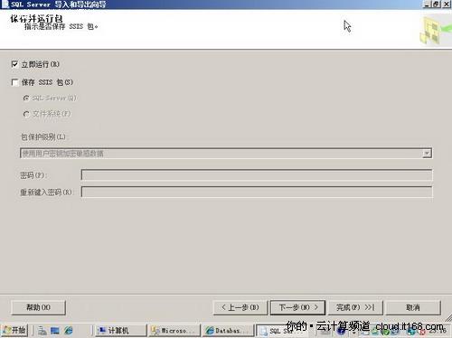The height and width of the screenshot is (338, 452).
Task: Switch to the 计算机 taskbar window
Action: pyautogui.click(x=121, y=331)
